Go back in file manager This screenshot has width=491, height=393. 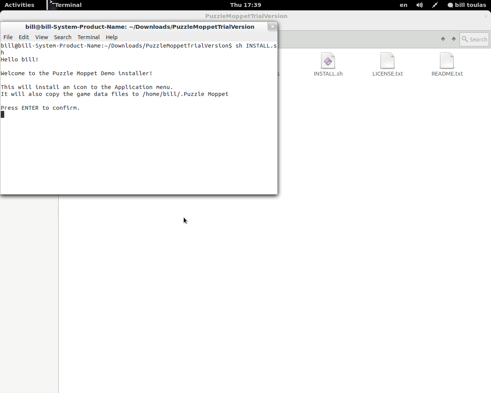443,39
